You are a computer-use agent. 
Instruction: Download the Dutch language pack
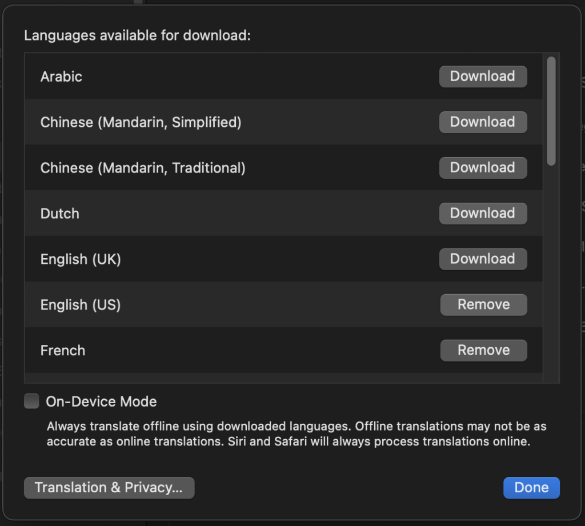[x=483, y=213]
